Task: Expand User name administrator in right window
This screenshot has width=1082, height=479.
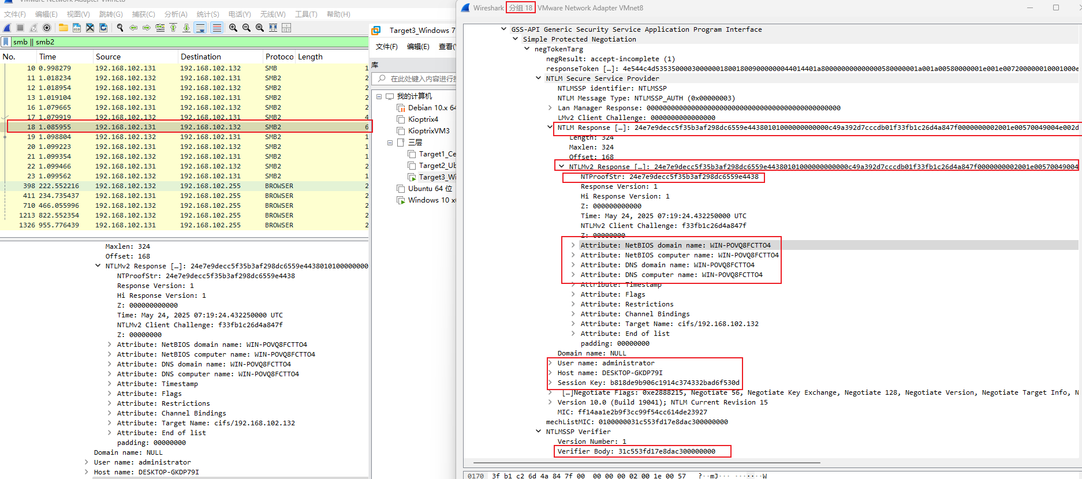Action: (550, 363)
